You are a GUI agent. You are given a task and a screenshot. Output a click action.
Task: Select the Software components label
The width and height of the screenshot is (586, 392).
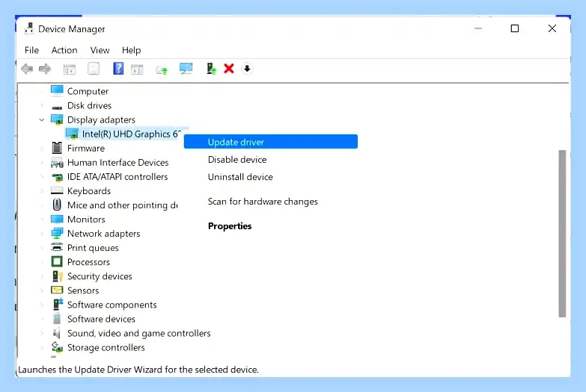point(112,305)
